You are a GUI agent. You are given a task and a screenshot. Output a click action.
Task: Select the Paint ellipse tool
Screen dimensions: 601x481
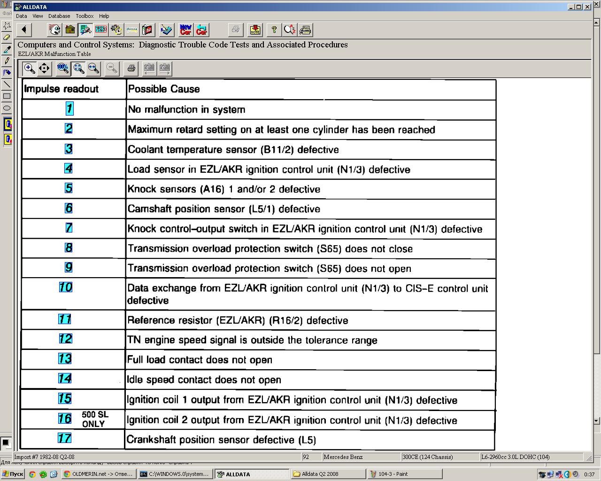click(7, 108)
